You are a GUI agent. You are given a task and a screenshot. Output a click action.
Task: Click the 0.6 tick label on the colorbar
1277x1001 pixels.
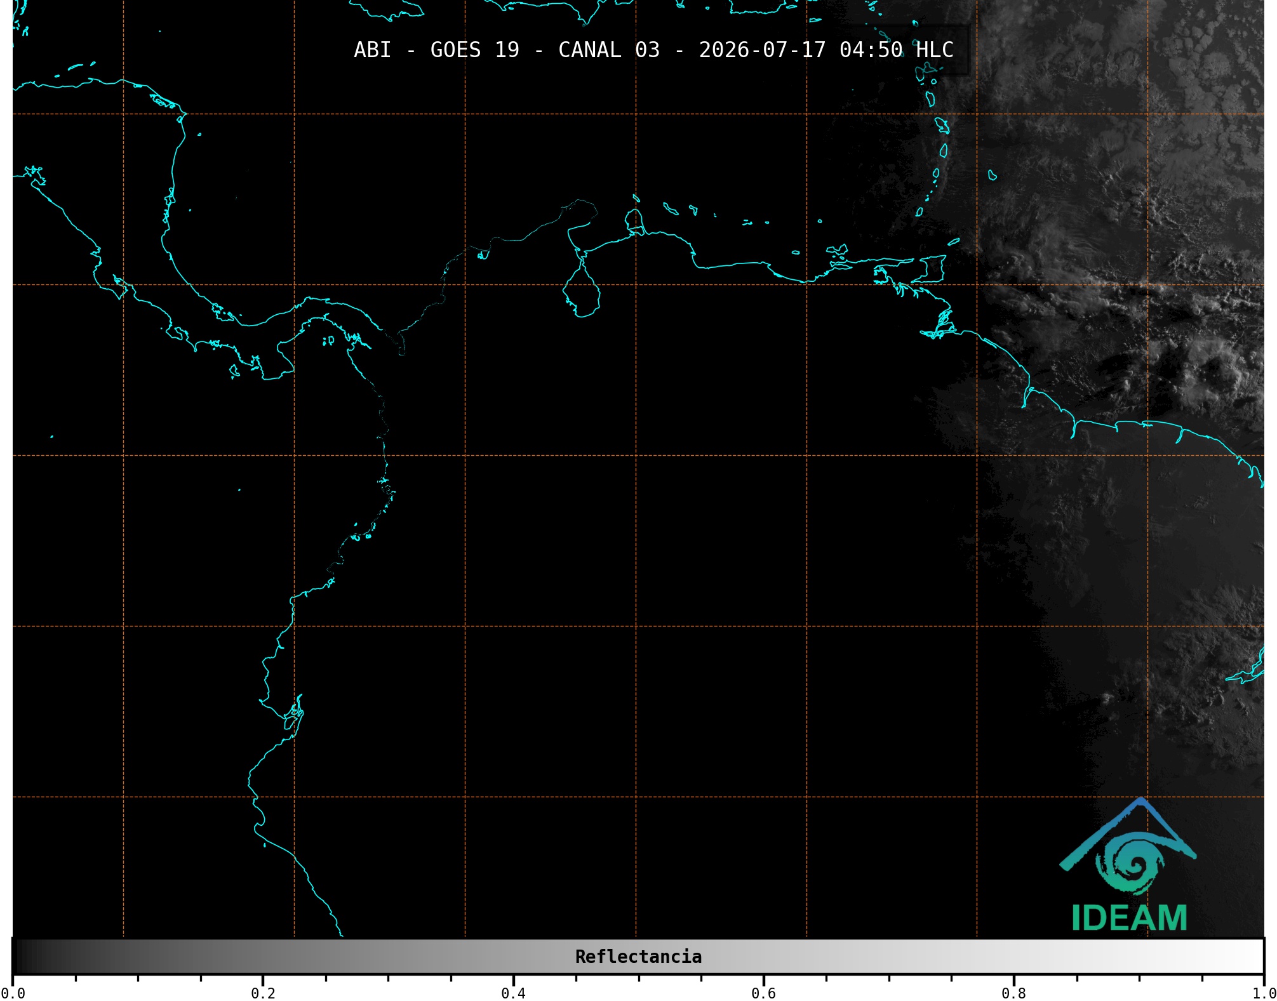(763, 993)
